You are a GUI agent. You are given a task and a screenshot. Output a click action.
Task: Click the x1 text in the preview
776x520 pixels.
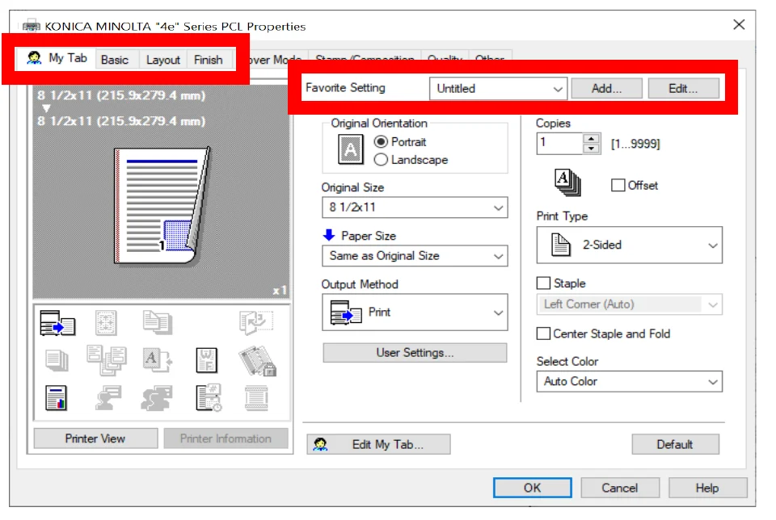click(280, 290)
